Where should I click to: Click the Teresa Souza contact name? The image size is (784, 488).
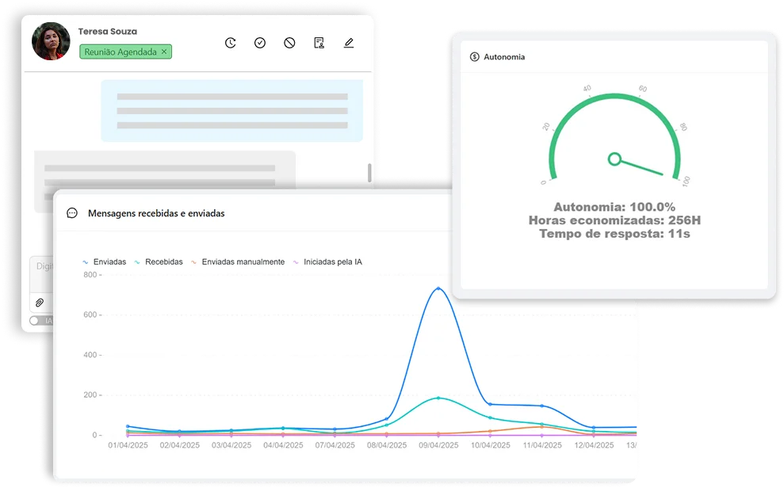tap(107, 32)
